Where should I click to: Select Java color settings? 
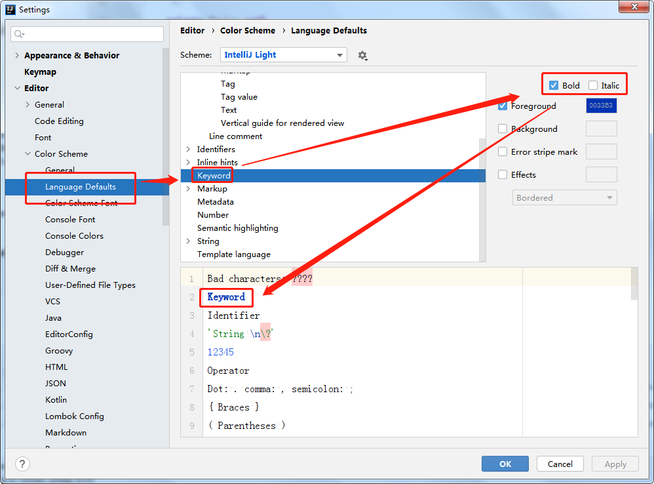[x=53, y=318]
